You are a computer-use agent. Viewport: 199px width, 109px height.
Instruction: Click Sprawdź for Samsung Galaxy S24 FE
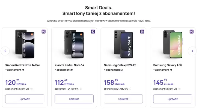[x=123, y=99]
